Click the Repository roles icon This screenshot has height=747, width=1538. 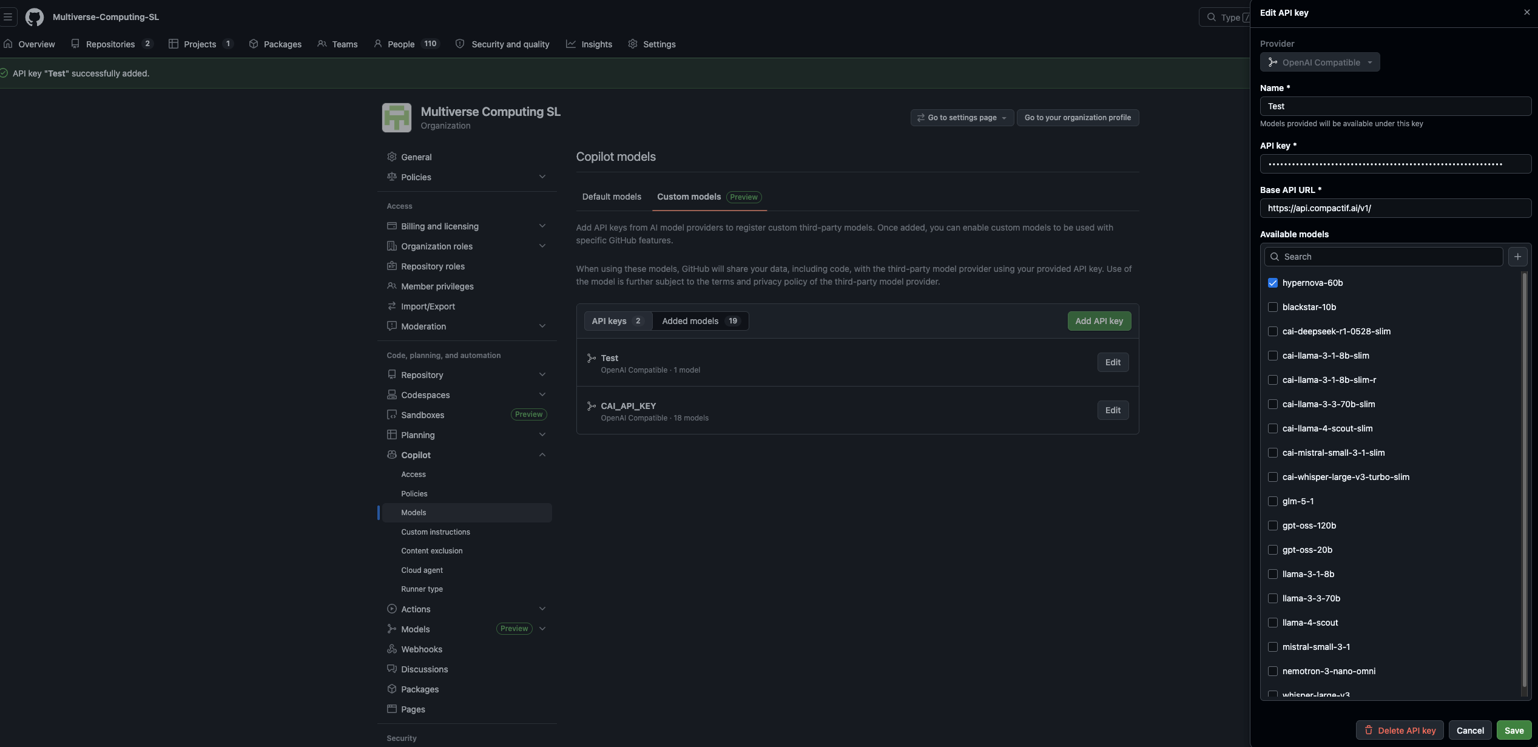point(392,266)
